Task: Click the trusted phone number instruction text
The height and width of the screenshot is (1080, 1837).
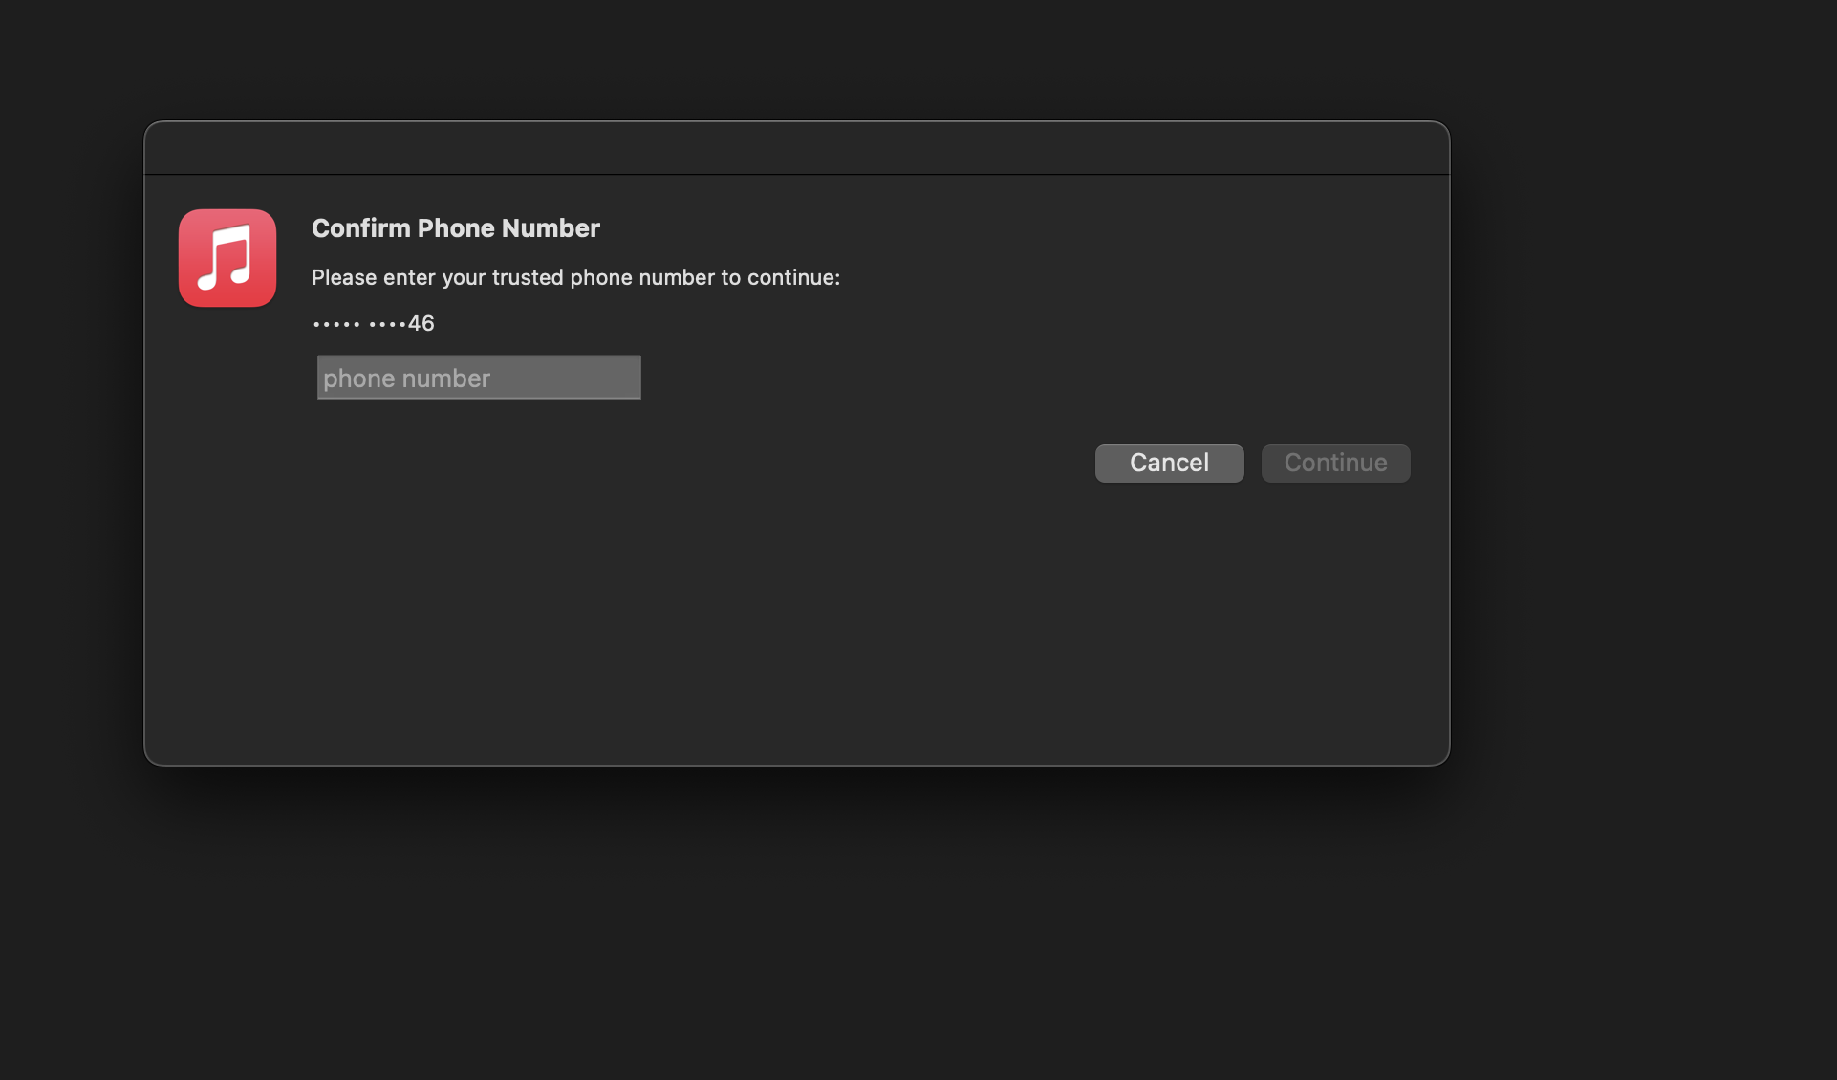Action: [575, 278]
